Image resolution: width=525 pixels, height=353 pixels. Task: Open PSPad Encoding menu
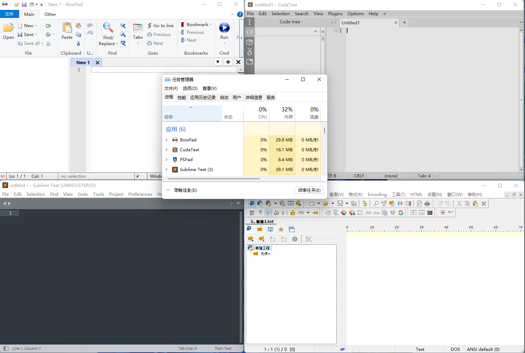(x=377, y=195)
